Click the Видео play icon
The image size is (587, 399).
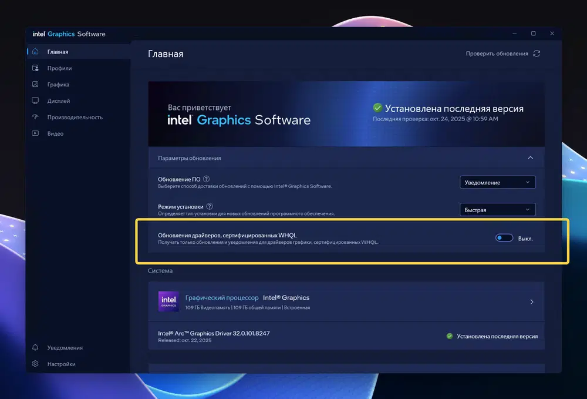tap(35, 133)
